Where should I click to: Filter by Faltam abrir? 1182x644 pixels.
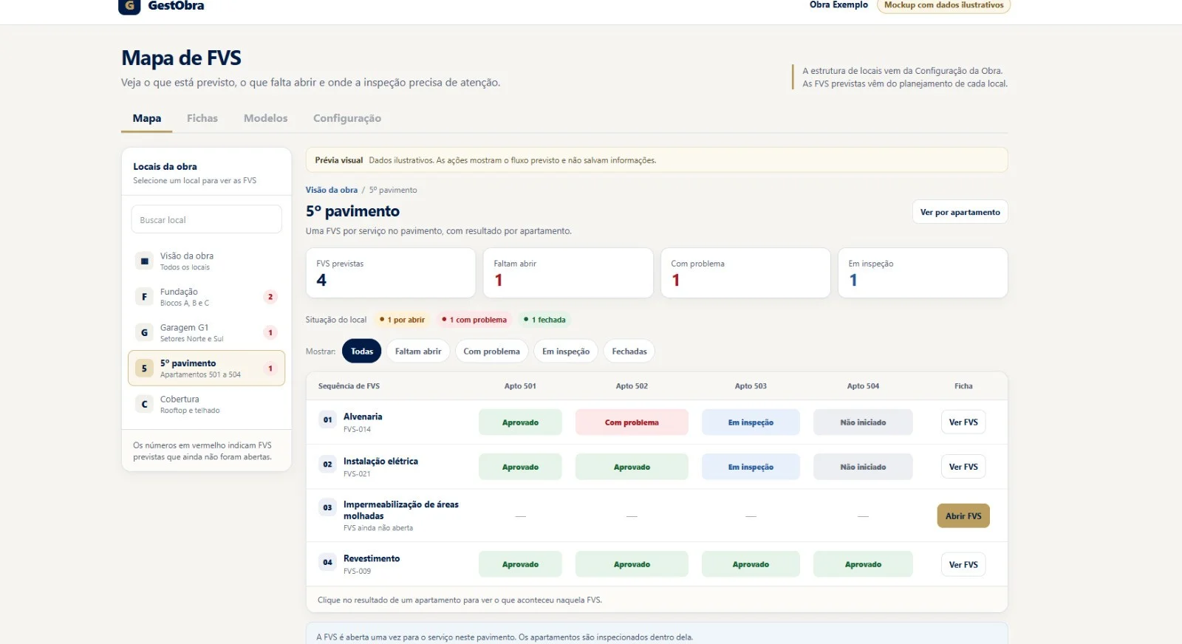pos(418,352)
